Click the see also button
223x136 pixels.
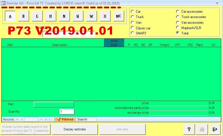[123, 129]
